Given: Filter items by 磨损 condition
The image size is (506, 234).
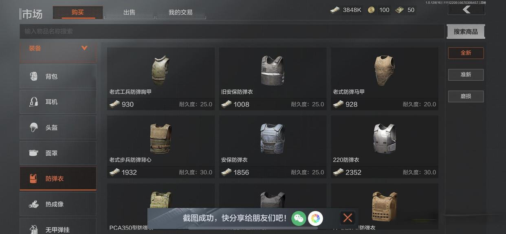Looking at the screenshot, I should click(x=466, y=96).
